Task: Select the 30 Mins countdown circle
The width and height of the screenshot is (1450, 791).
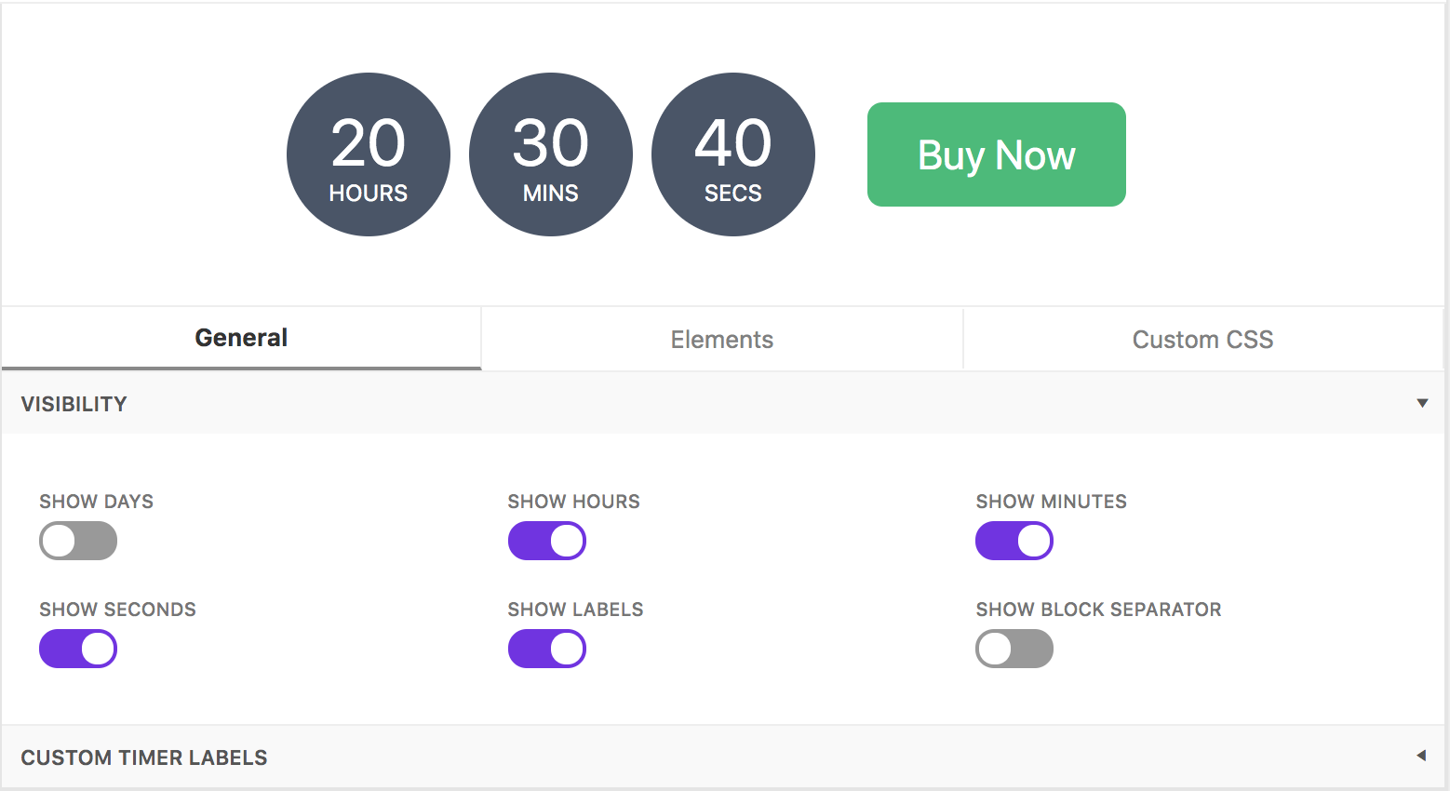Action: tap(551, 154)
